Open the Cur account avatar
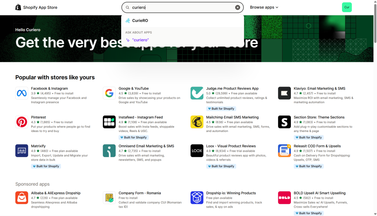Image resolution: width=377 pixels, height=216 pixels. coord(347,7)
